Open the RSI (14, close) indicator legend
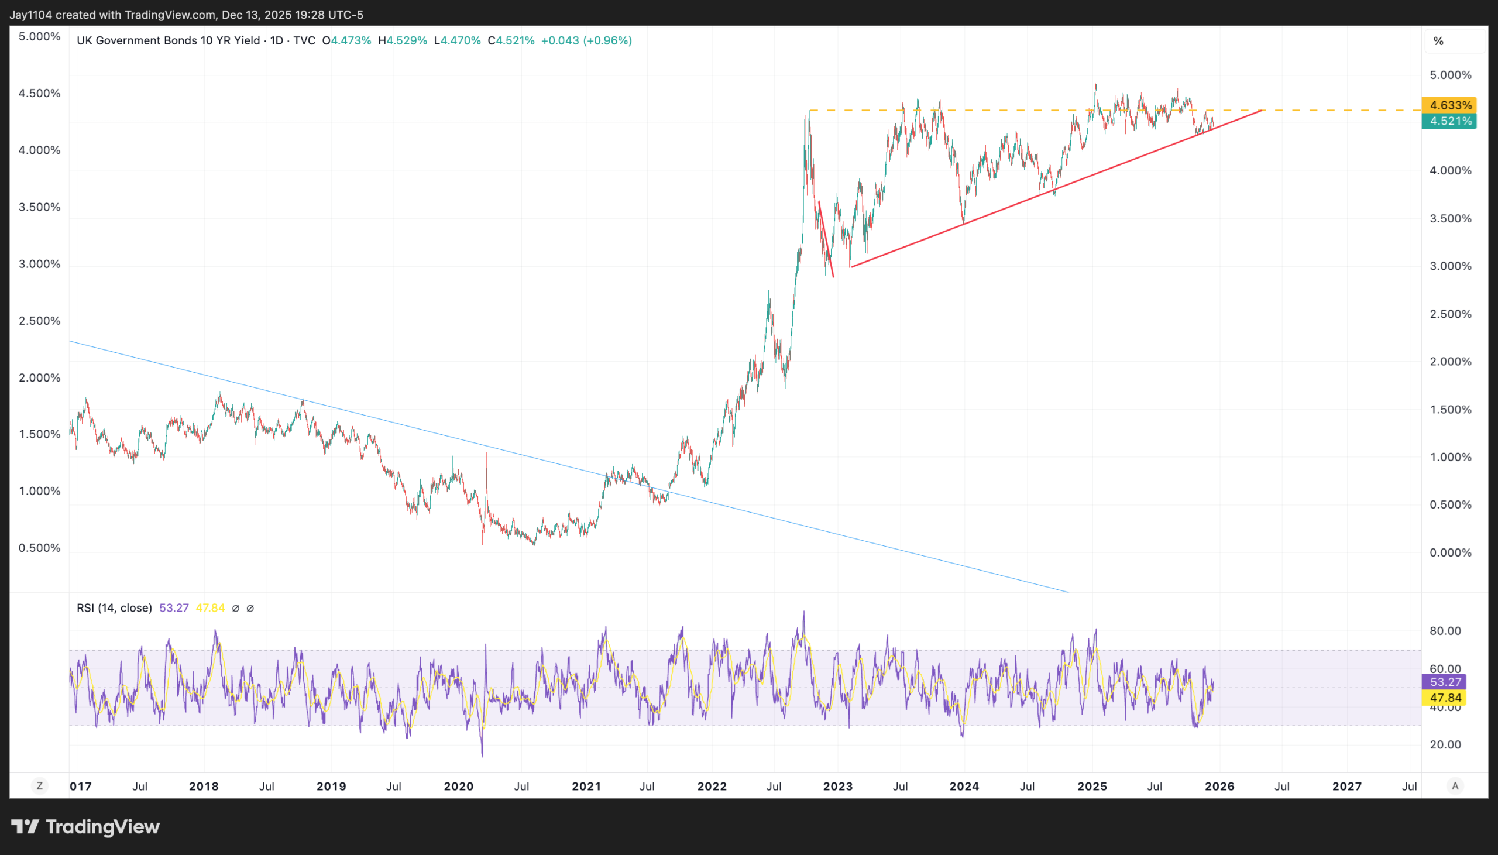Image resolution: width=1498 pixels, height=855 pixels. (x=115, y=608)
